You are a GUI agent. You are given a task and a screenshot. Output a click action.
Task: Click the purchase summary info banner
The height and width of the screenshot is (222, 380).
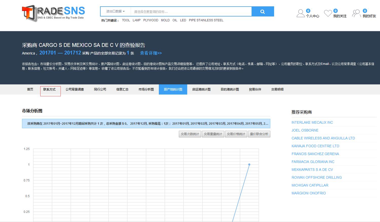coord(146,123)
